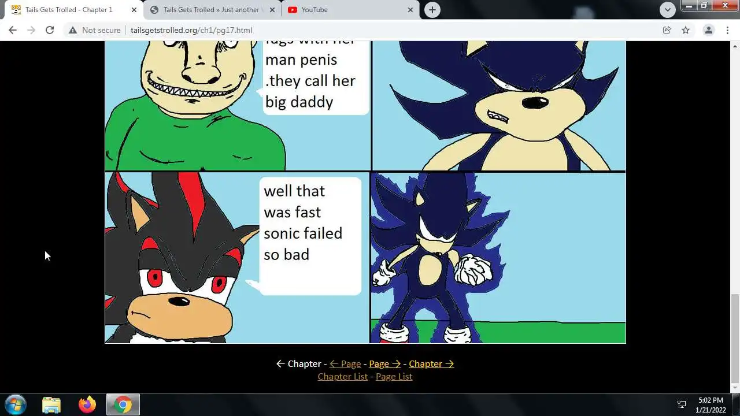Share this page icon in address bar
Image resolution: width=740 pixels, height=416 pixels.
pos(667,30)
